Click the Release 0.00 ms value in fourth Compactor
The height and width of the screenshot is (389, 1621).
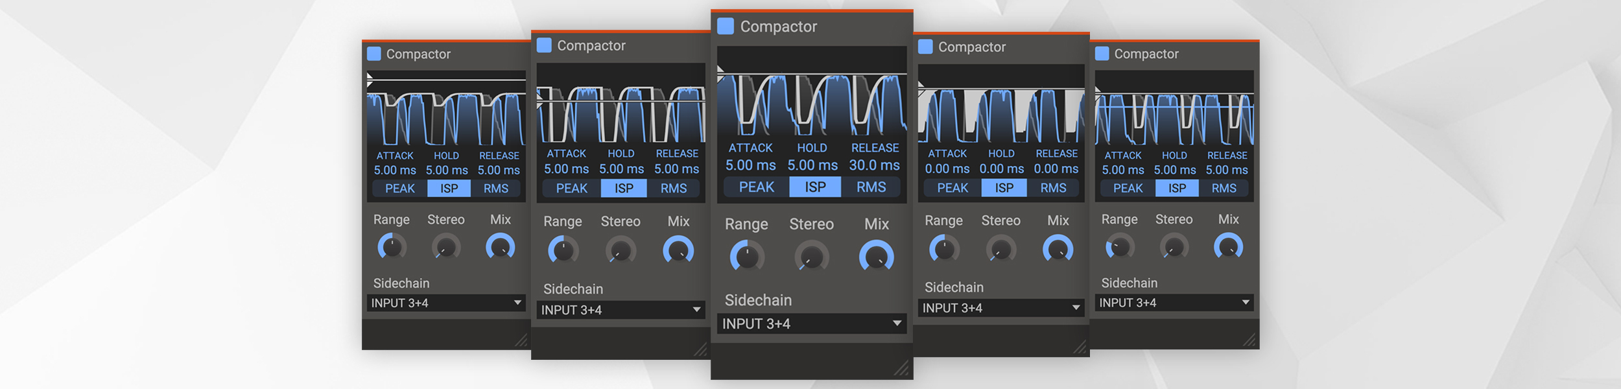[1056, 169]
